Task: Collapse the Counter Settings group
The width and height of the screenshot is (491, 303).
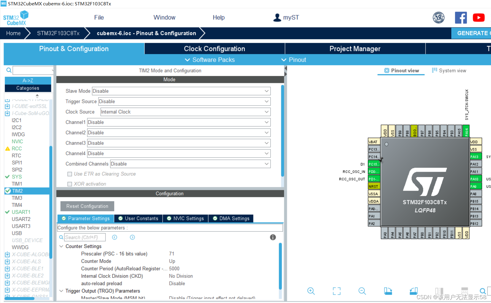Action: (x=61, y=246)
